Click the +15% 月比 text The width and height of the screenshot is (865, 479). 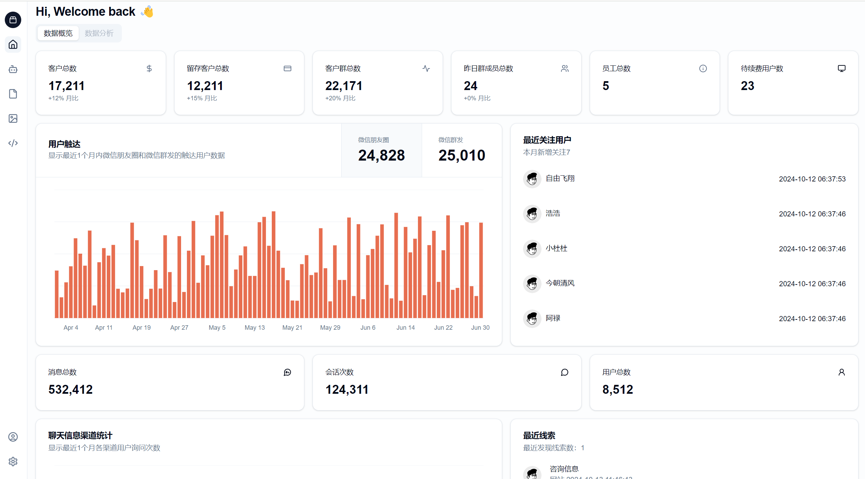(x=202, y=98)
